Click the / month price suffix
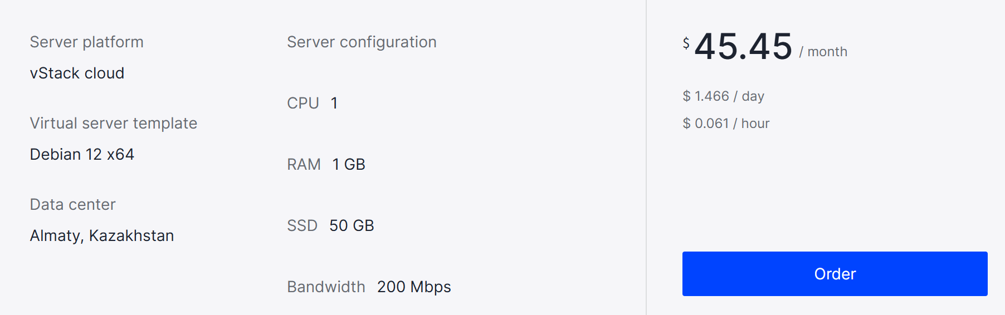The height and width of the screenshot is (315, 1005). tap(823, 52)
